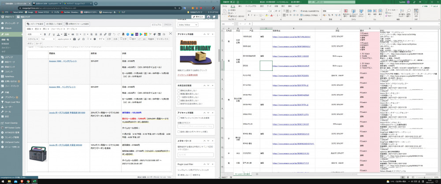Open the Excel name box dropdown
441x184 pixels.
[x=233, y=24]
